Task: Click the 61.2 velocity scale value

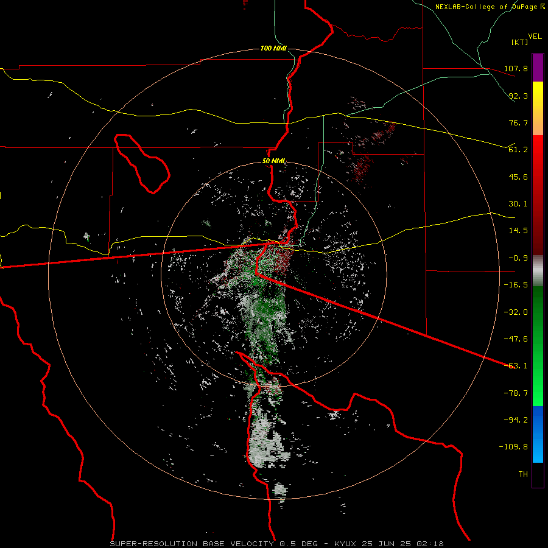Action: [518, 150]
